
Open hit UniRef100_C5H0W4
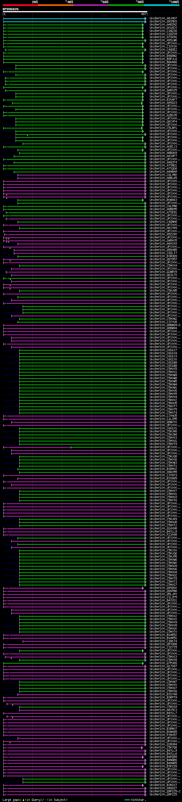coord(163,385)
